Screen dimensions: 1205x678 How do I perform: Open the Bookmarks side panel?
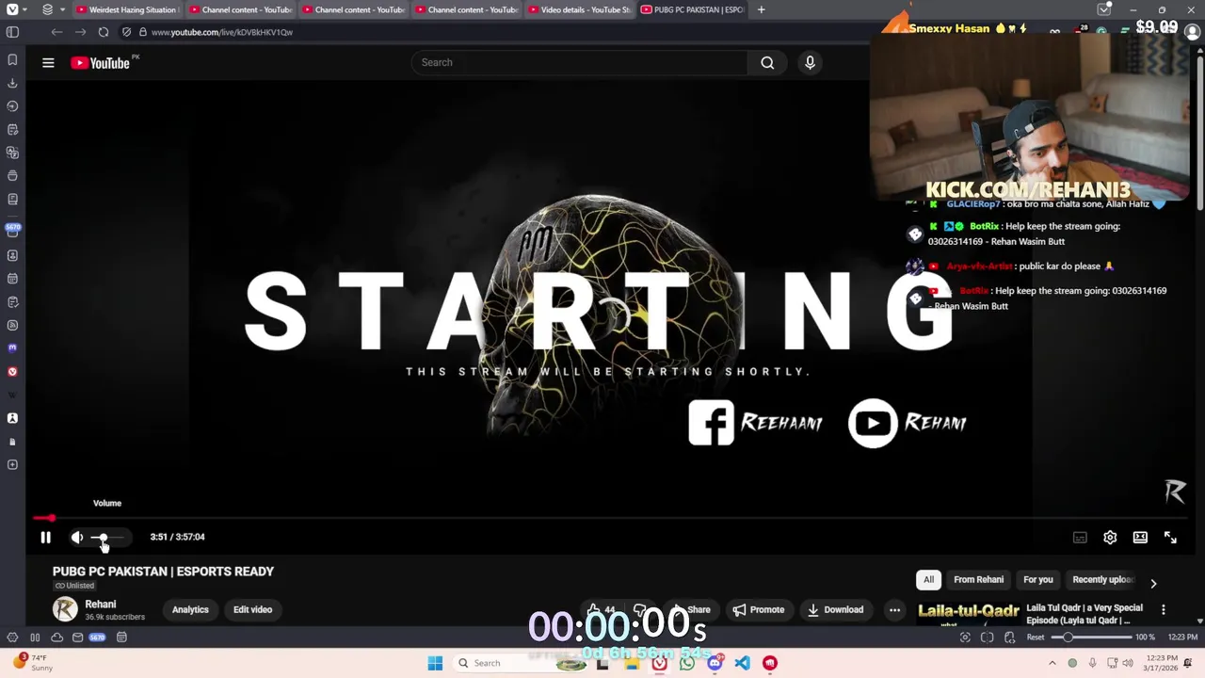(12, 59)
